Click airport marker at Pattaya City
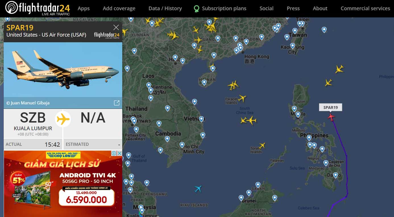 (x=136, y=130)
